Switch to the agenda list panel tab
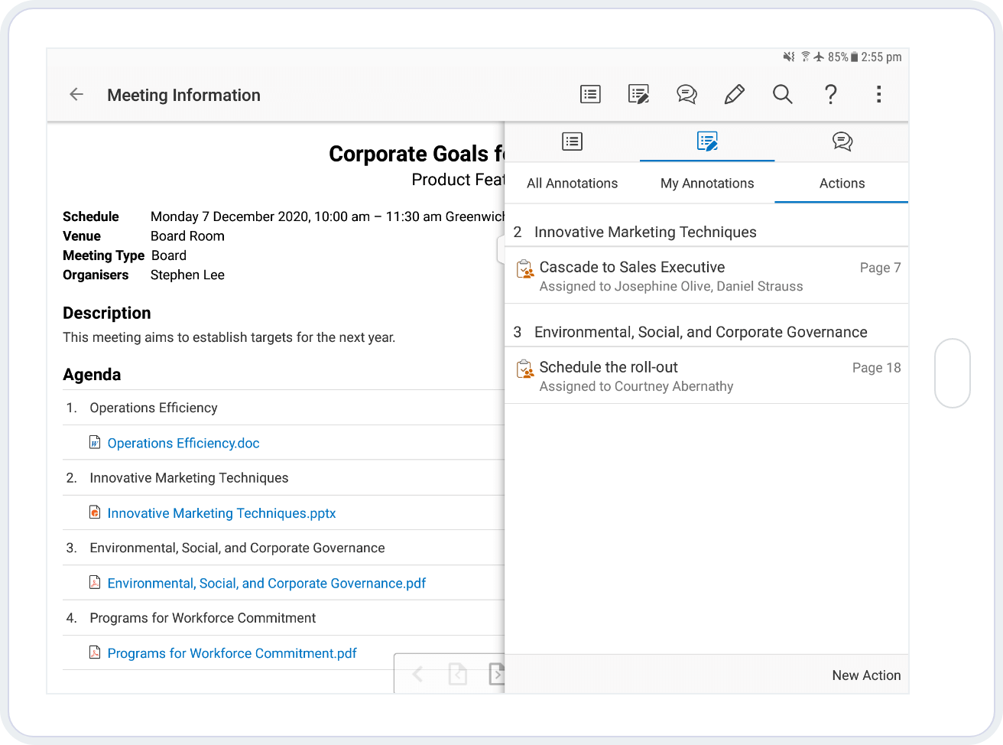1003x745 pixels. pos(572,142)
